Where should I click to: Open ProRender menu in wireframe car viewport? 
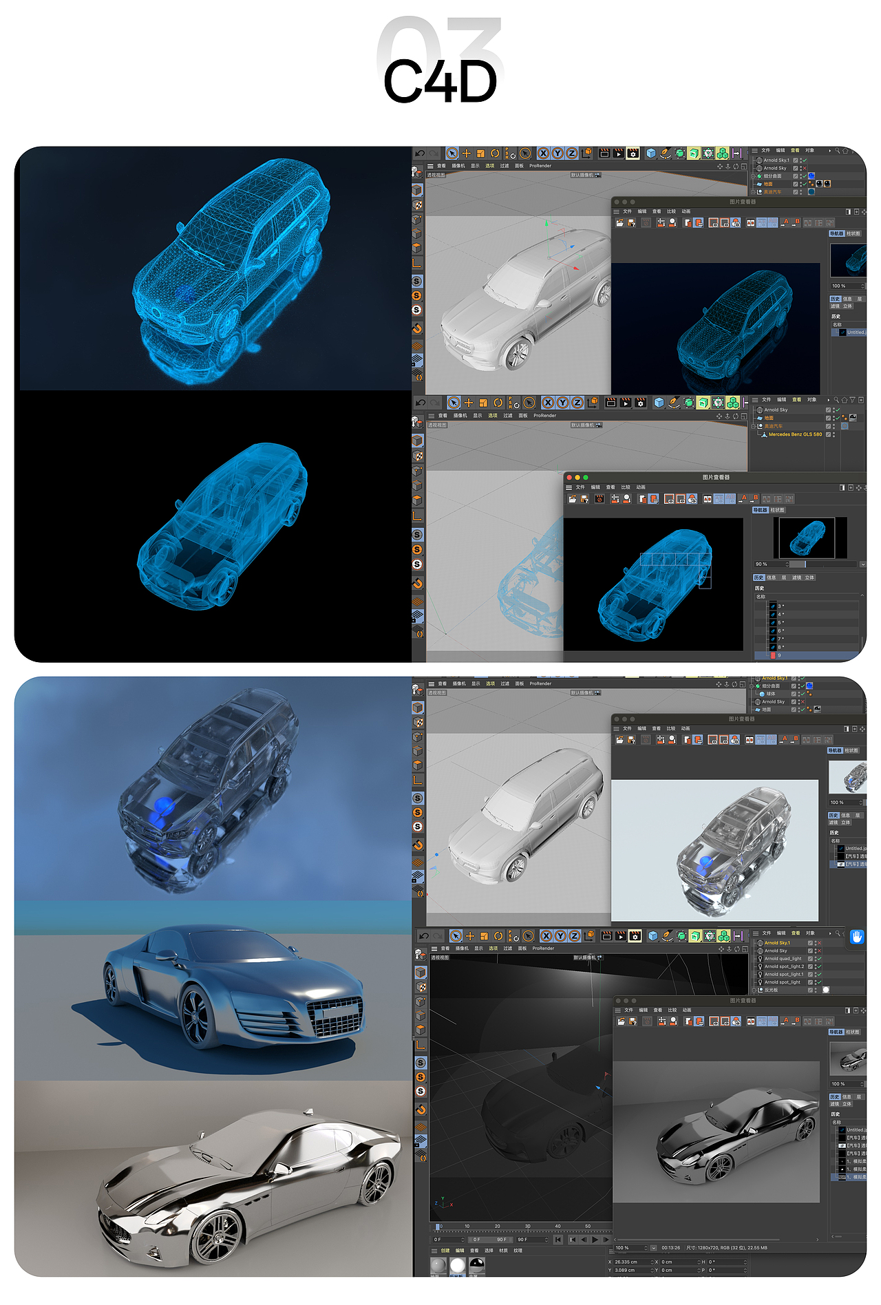[540, 166]
